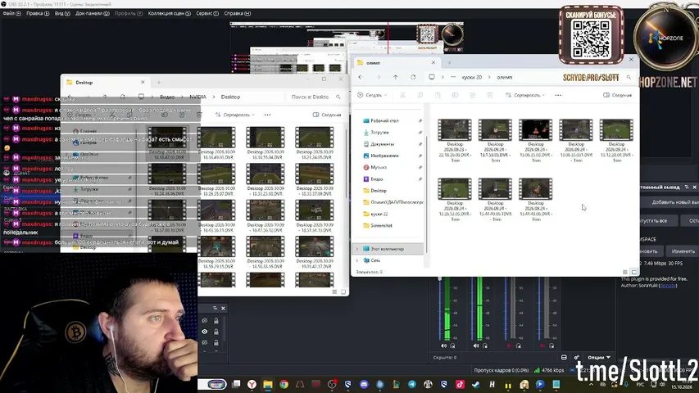
Task: Open the OBS Файл menu
Action: point(11,13)
